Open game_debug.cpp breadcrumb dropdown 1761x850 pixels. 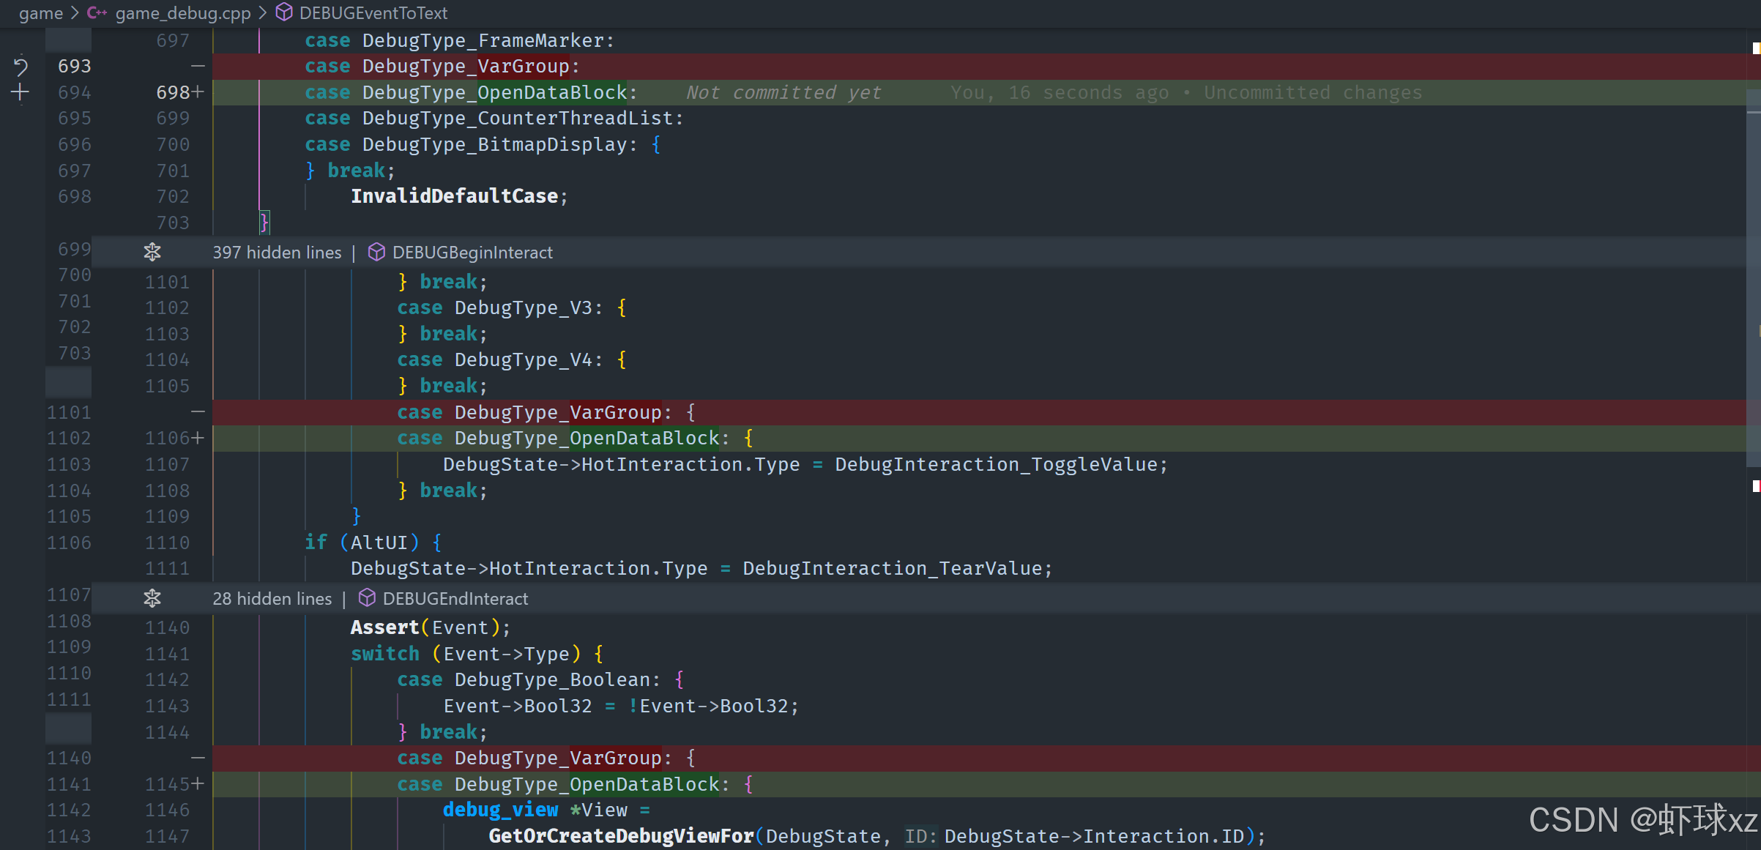pyautogui.click(x=182, y=13)
